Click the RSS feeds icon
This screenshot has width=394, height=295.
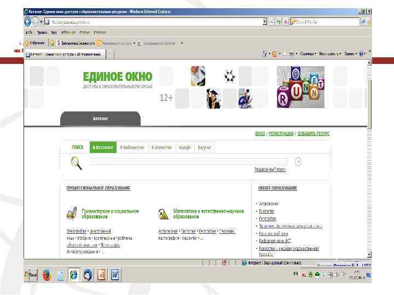coord(274,54)
